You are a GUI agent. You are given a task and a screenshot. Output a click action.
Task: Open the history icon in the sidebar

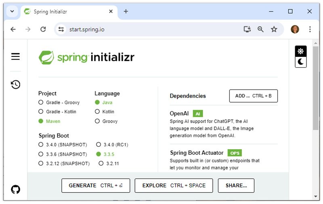[15, 85]
